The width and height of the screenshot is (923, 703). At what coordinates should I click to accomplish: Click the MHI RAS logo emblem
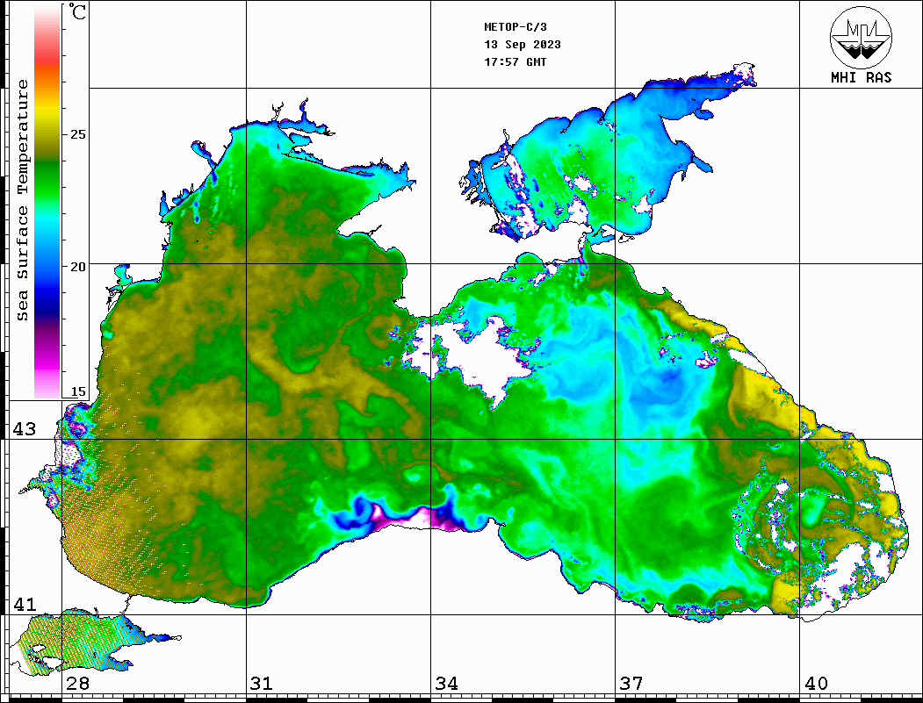coord(861,37)
